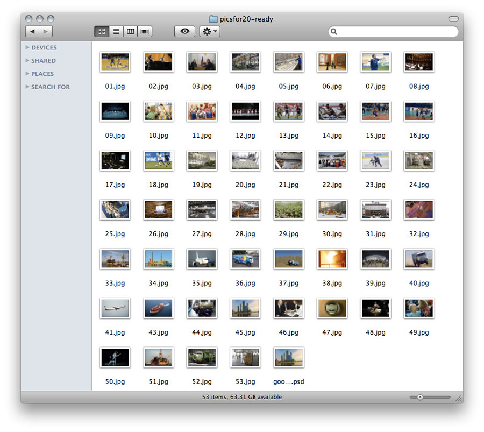484x432 pixels.
Task: Click the window resize grip corner
Action: (x=458, y=399)
